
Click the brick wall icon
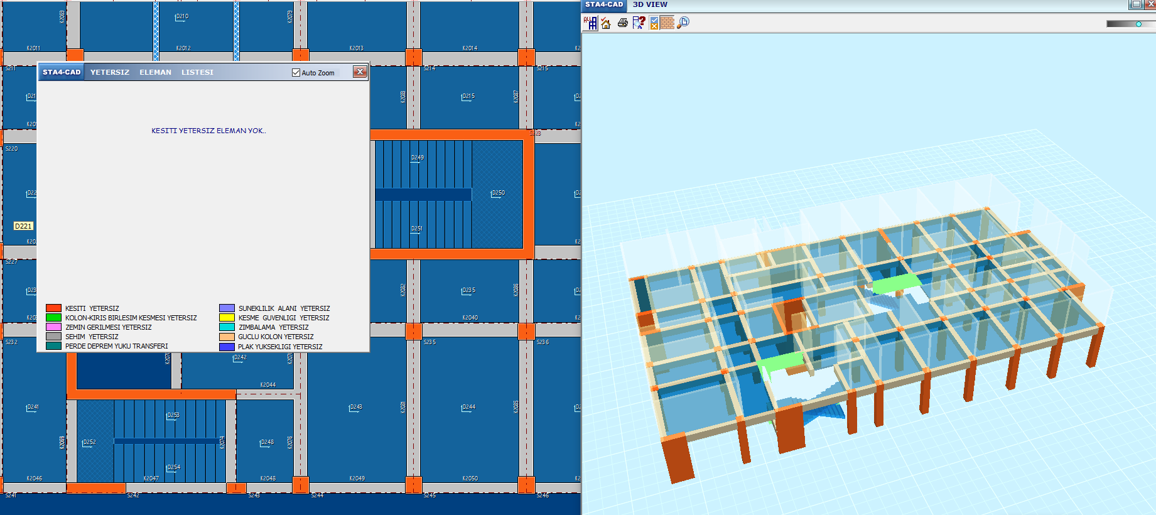coord(667,23)
